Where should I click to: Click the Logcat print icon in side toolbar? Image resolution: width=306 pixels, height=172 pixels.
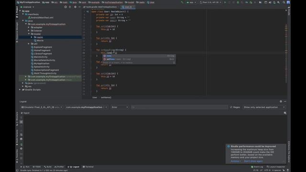point(21,139)
